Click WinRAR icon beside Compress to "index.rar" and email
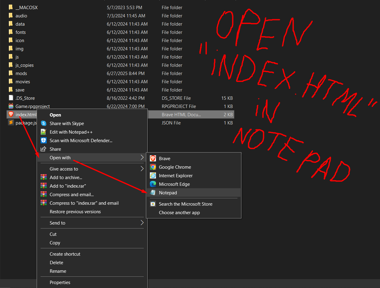380x288 pixels. tap(44, 203)
